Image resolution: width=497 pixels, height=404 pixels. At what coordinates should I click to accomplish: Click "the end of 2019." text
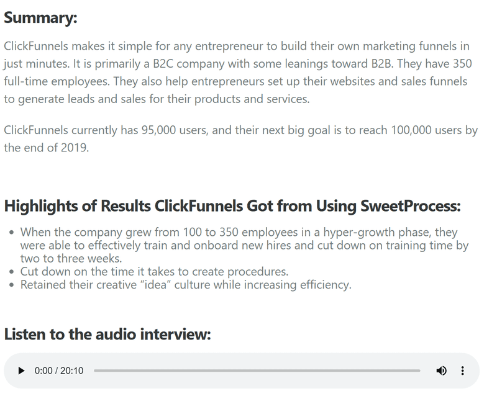point(46,148)
